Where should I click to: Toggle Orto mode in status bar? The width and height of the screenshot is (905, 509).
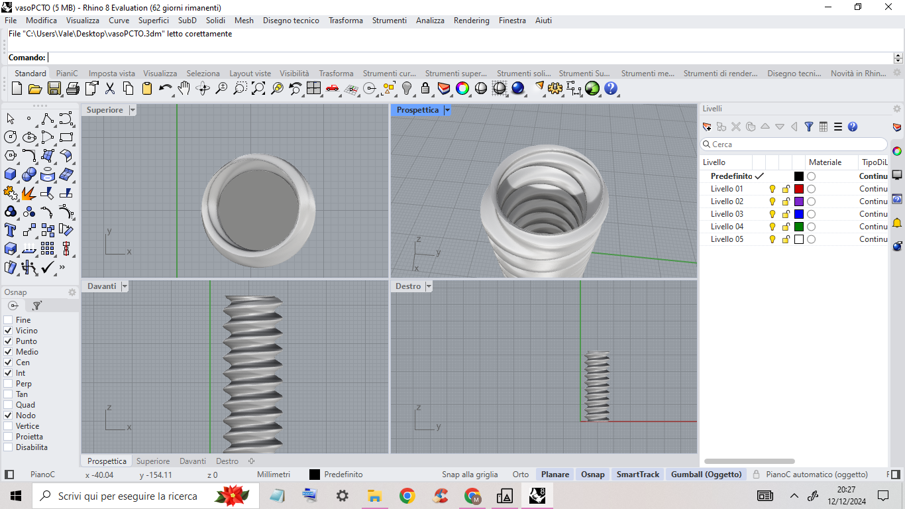coord(521,475)
